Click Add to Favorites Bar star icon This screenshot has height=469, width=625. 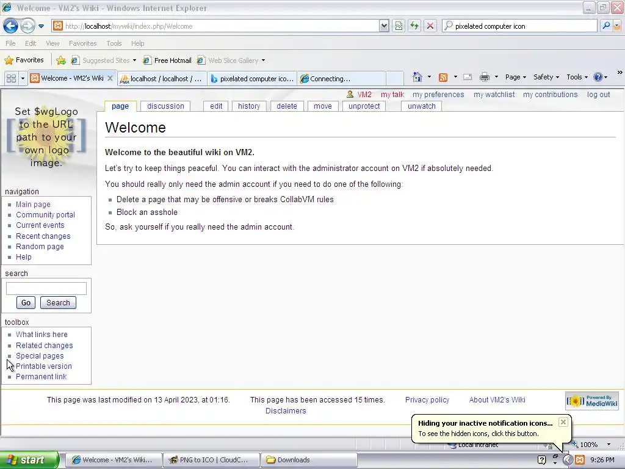click(x=61, y=60)
